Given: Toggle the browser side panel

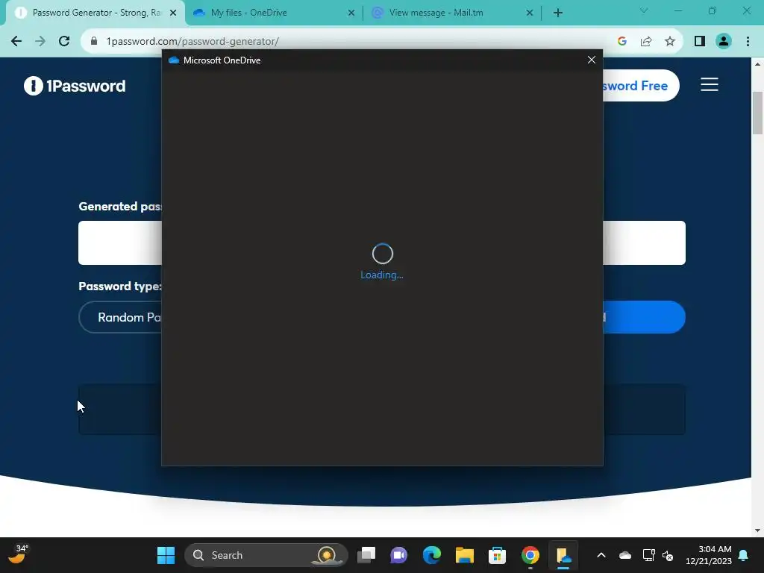Looking at the screenshot, I should (x=700, y=42).
